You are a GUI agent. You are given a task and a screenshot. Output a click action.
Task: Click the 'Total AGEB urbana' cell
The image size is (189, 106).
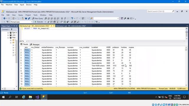[x=98, y=66]
